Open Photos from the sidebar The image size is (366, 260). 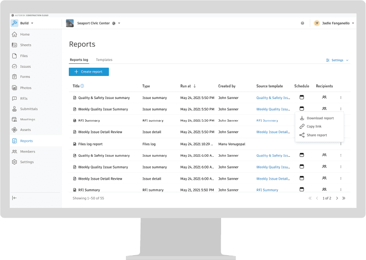pyautogui.click(x=26, y=88)
